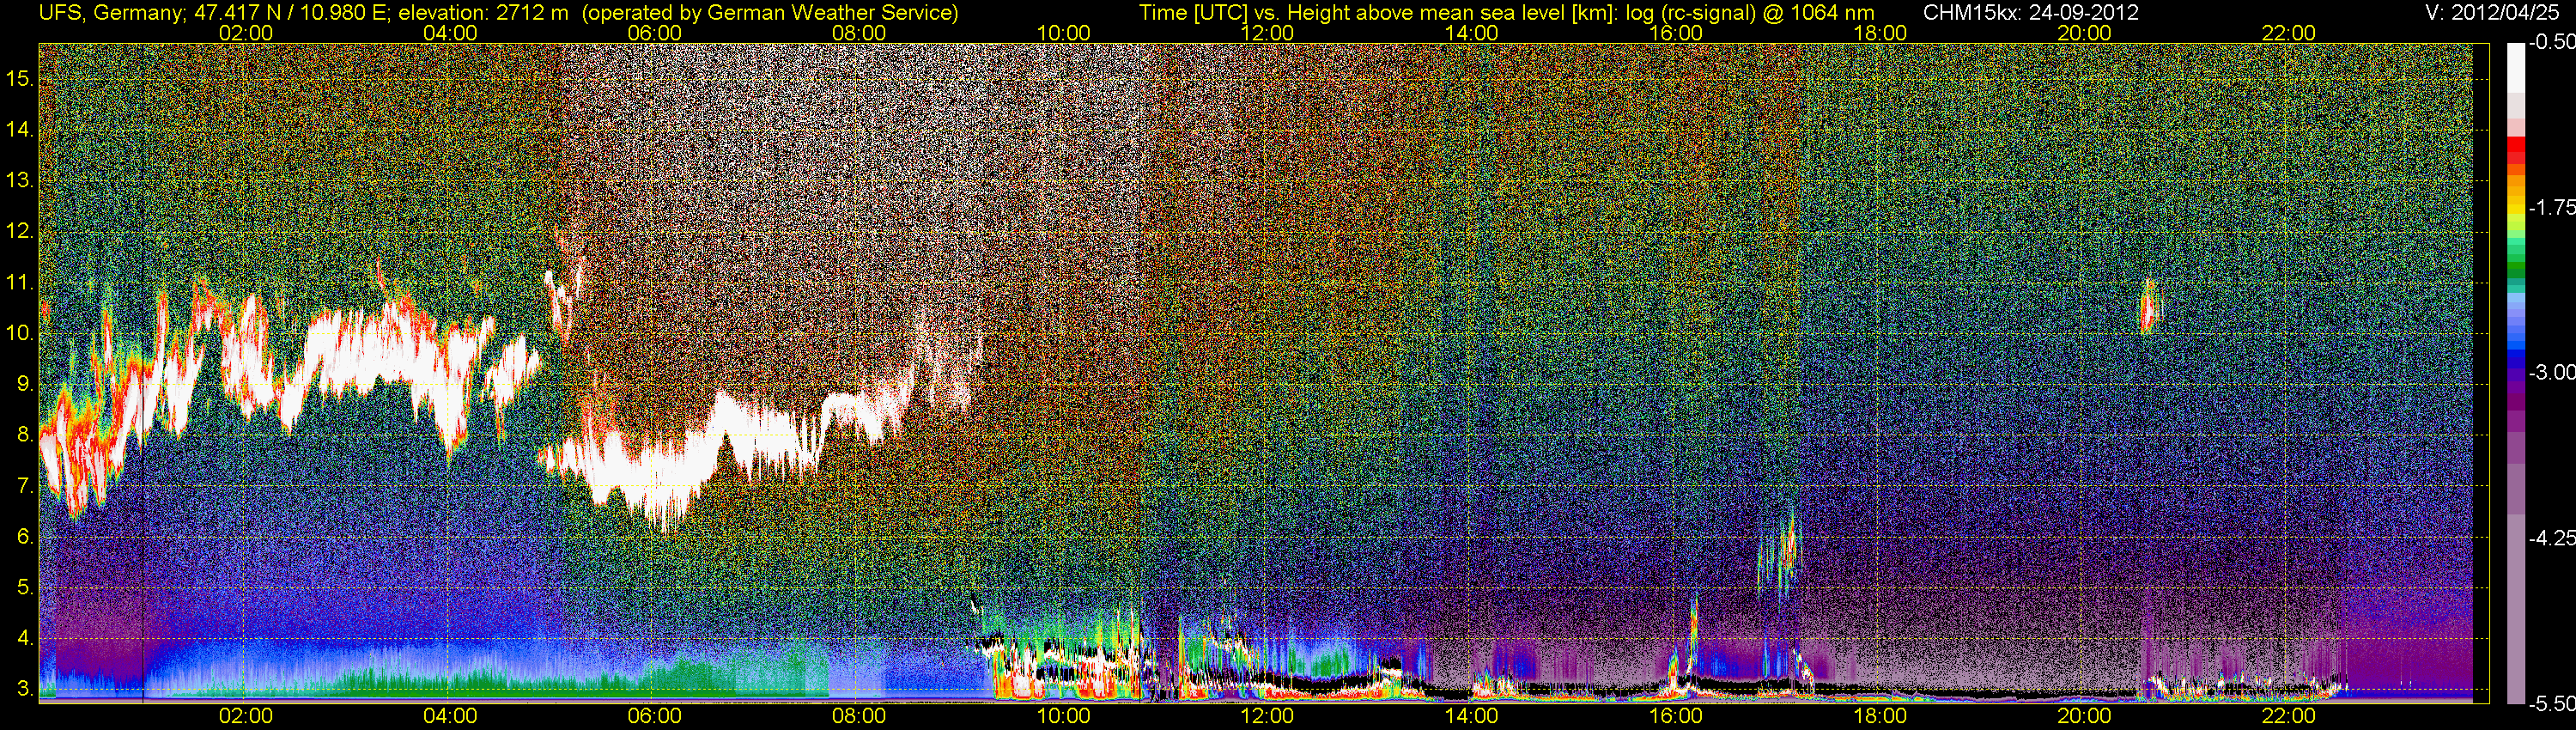Click the station title "UFS, Germany; 47.417 N / 10.980 E"
The image size is (2576, 730).
pyautogui.click(x=215, y=13)
